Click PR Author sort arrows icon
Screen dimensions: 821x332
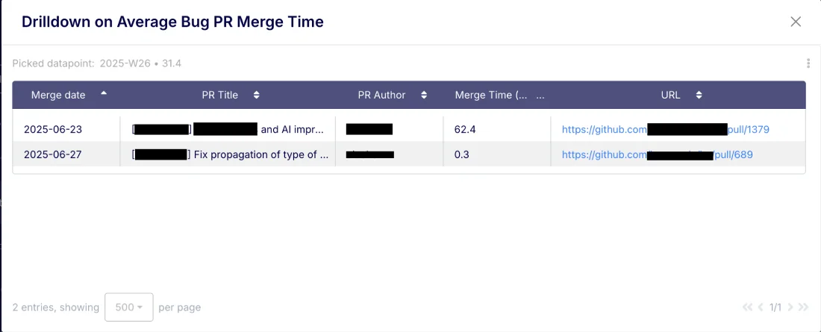click(x=424, y=95)
